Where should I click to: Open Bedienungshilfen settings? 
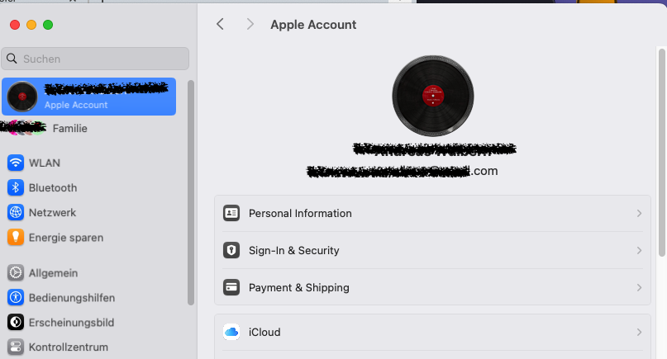[x=89, y=297]
